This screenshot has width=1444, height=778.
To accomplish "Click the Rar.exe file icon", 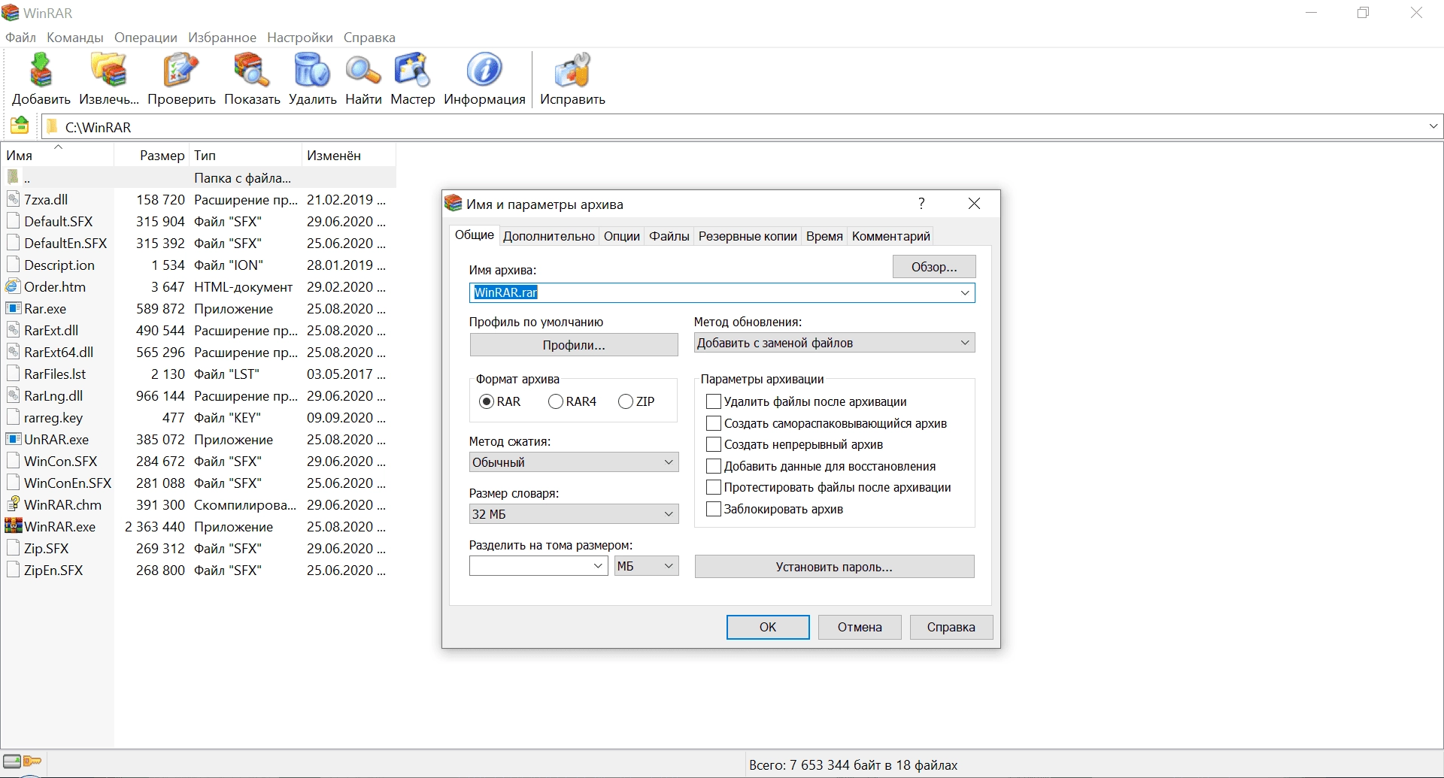I will coord(13,308).
